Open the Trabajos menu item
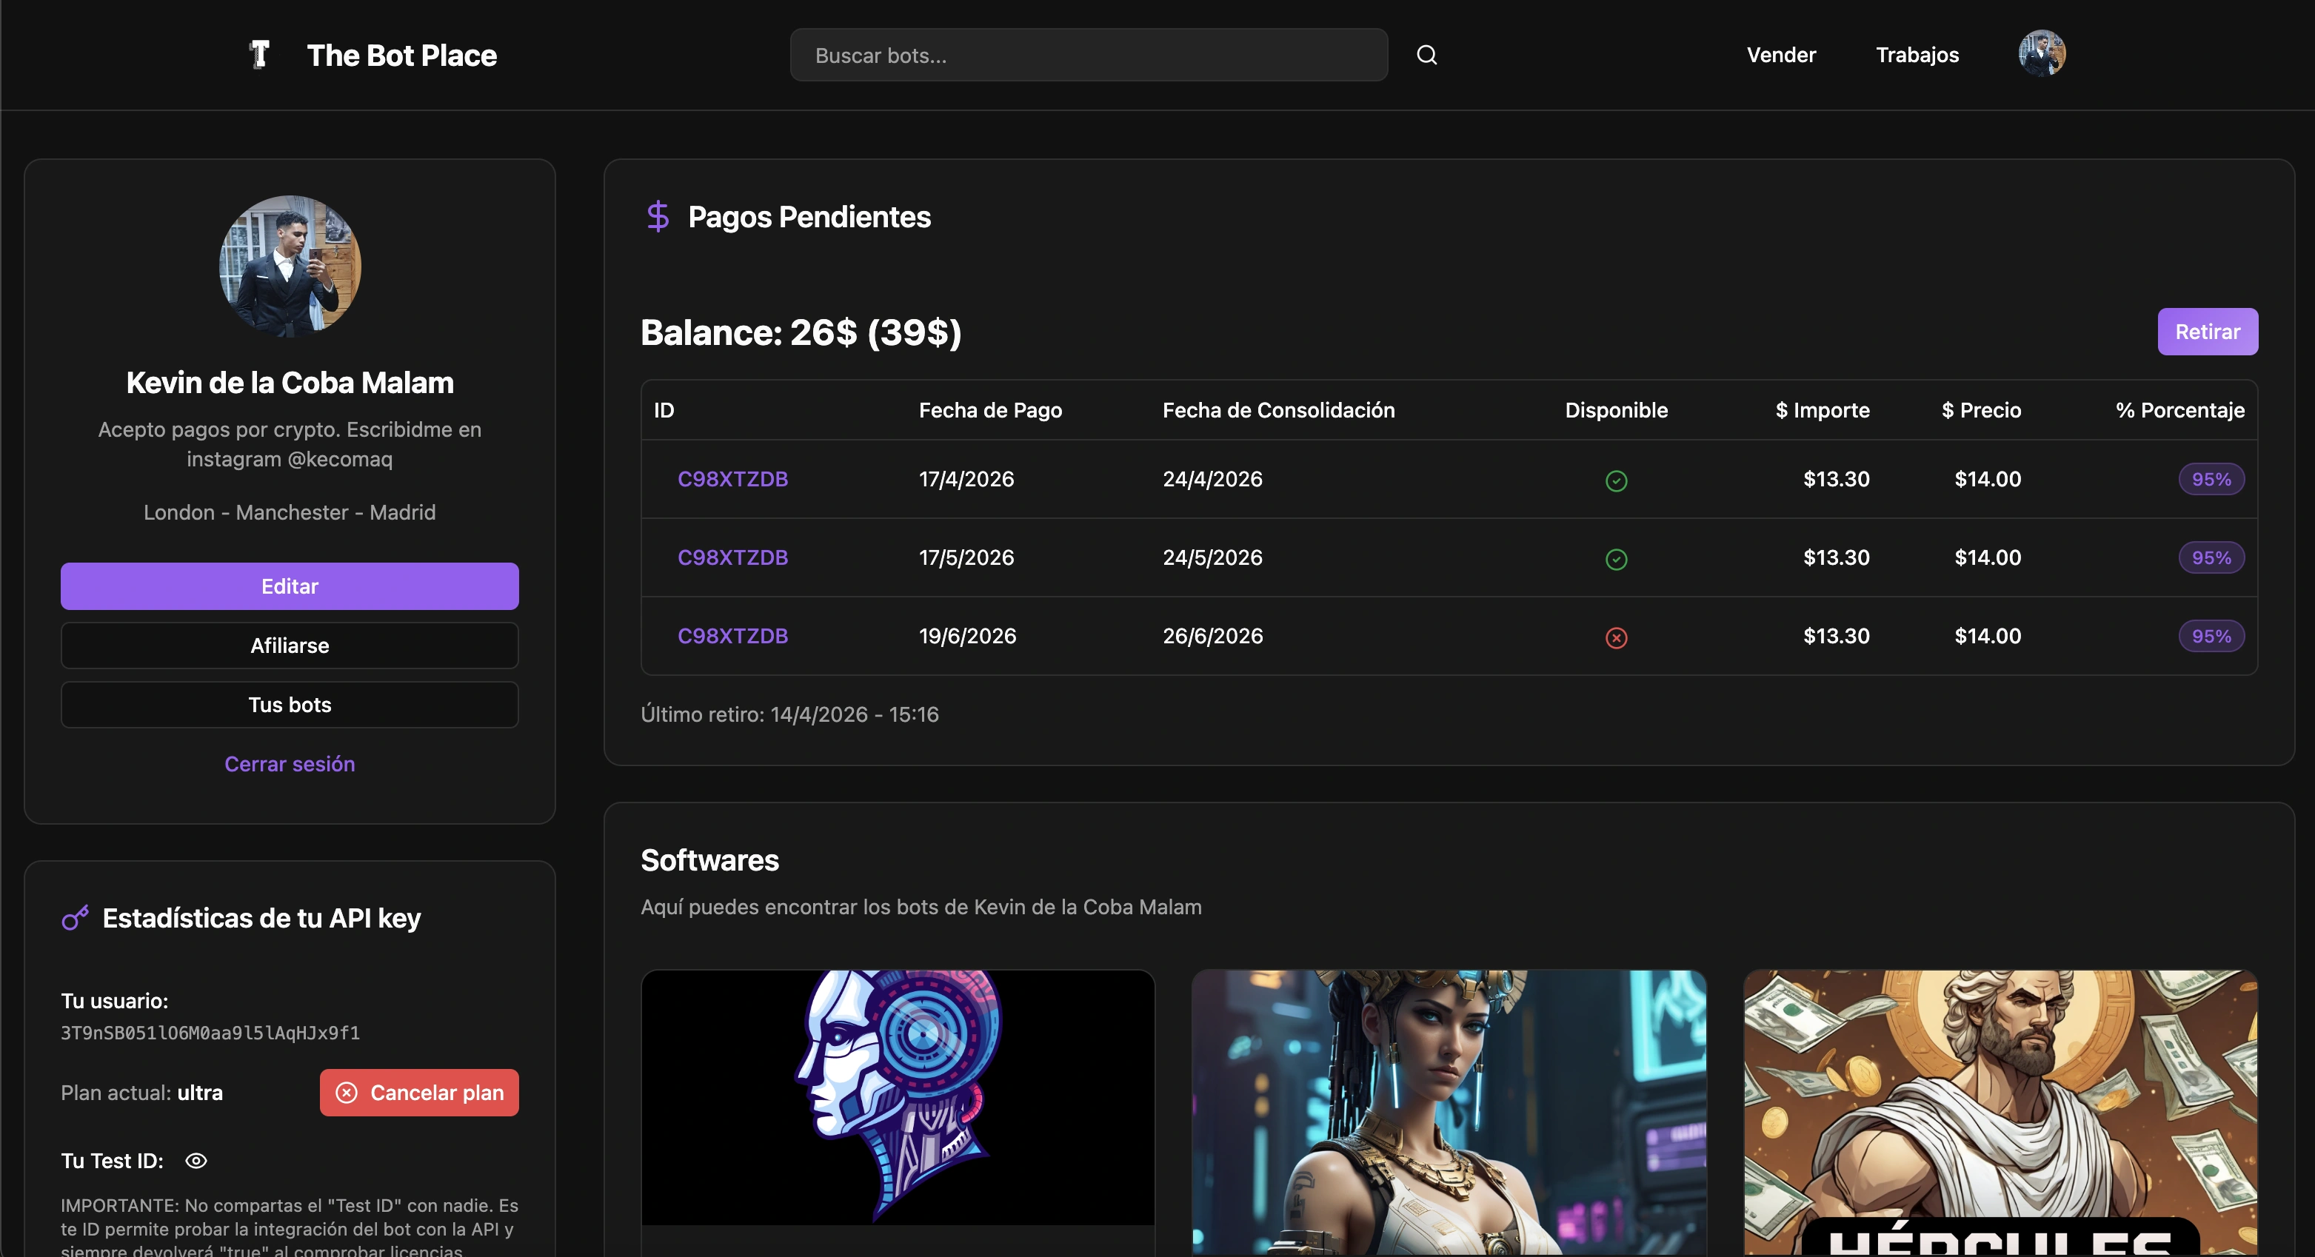 tap(1917, 55)
